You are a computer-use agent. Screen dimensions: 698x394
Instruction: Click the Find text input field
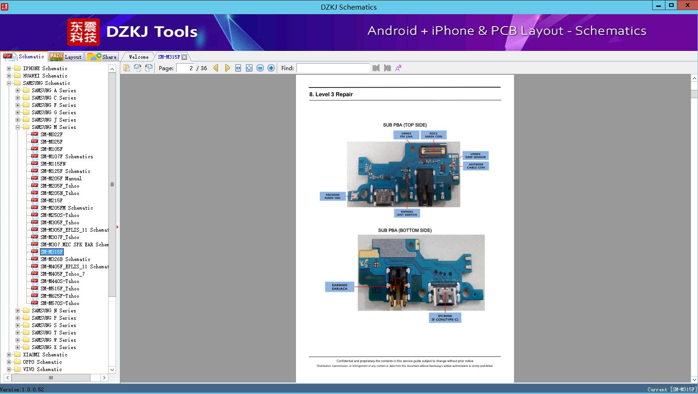pyautogui.click(x=333, y=68)
